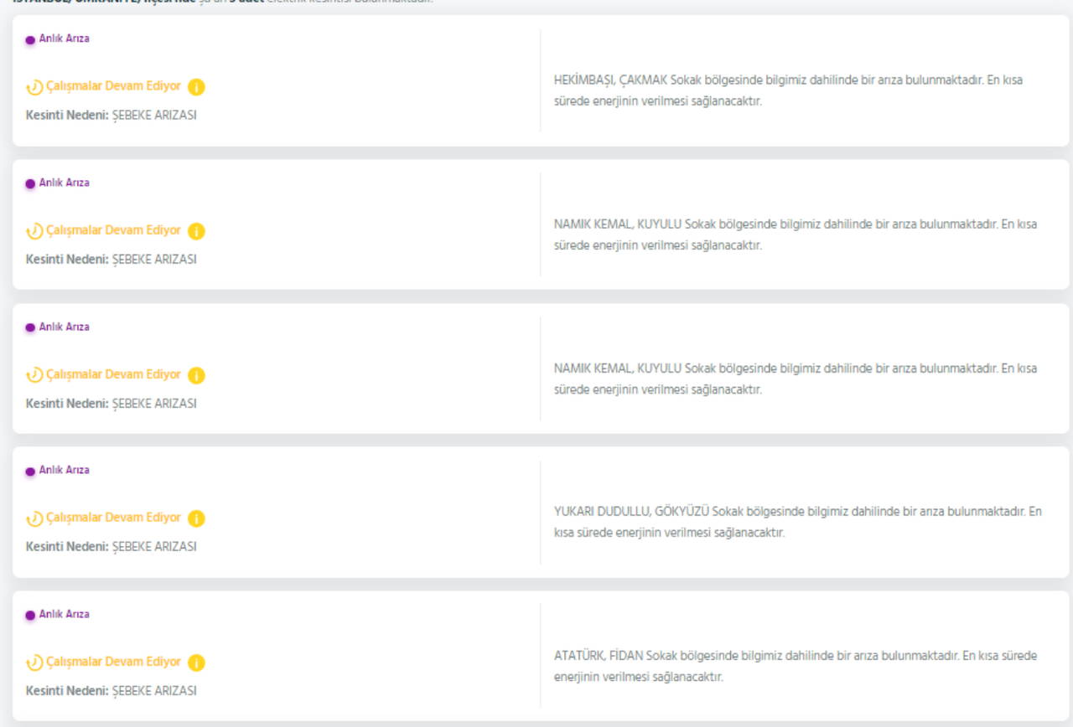Click 'Anlık Arıza' label in the HEKİMBAŞI card
This screenshot has width=1073, height=727.
pos(64,39)
